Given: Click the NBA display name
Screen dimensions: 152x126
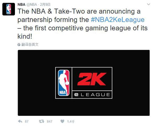Looking at the screenshot, I should click(22, 4).
